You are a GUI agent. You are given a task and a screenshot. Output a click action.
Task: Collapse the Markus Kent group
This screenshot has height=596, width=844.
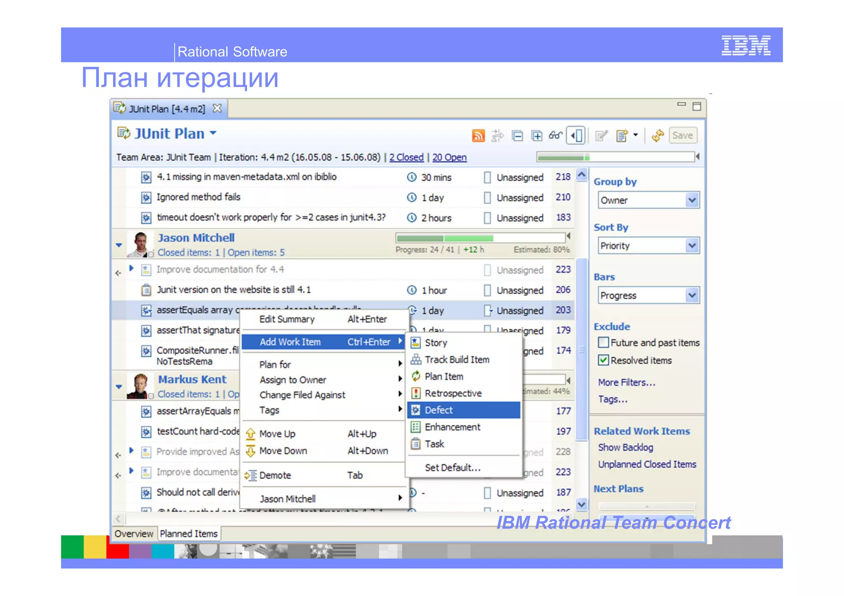coord(119,386)
